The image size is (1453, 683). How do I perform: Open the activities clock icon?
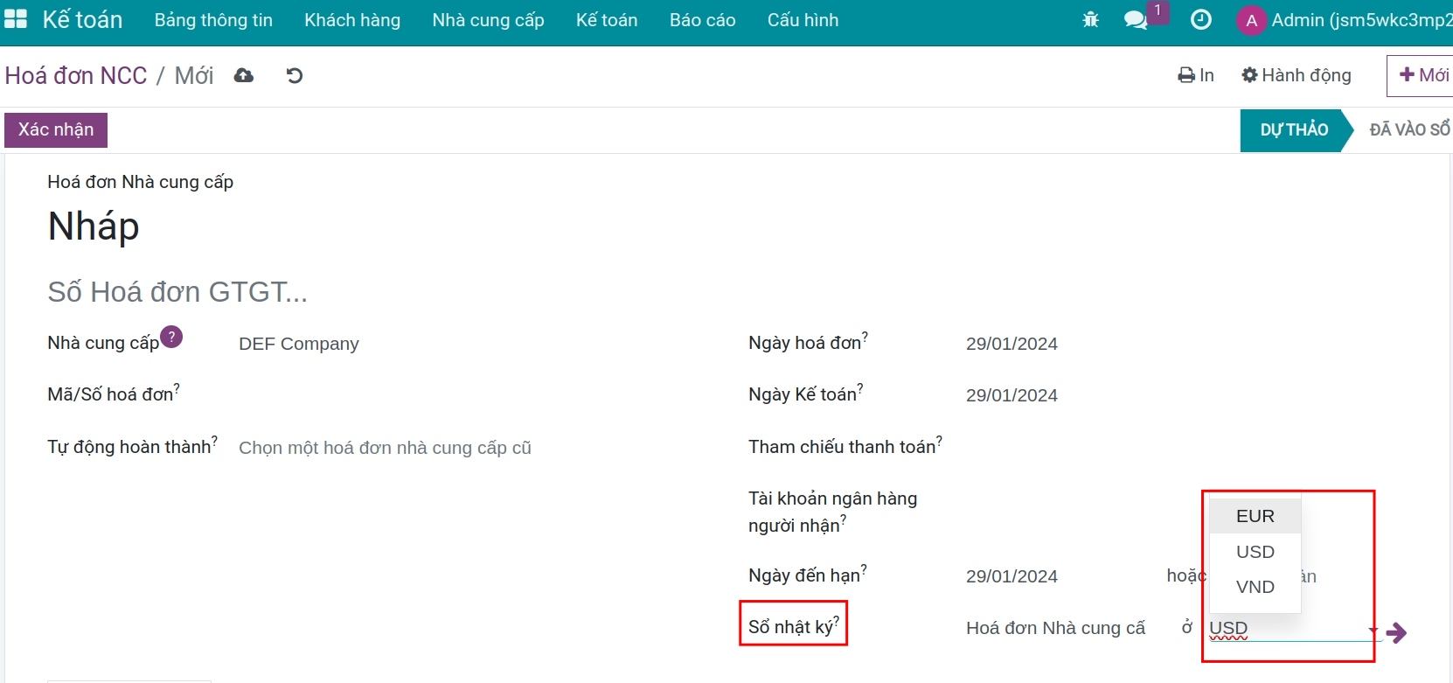(1201, 19)
